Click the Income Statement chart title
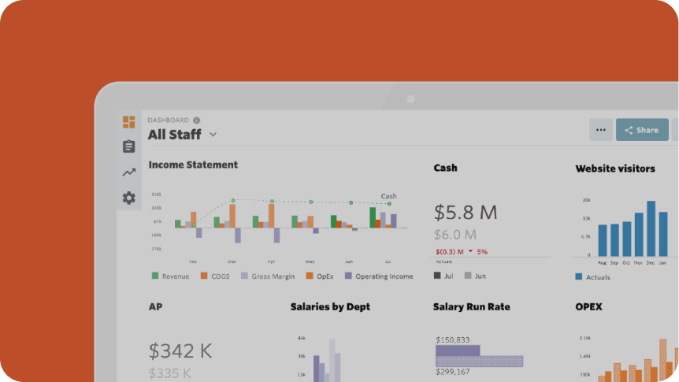This screenshot has width=679, height=382. [x=193, y=165]
